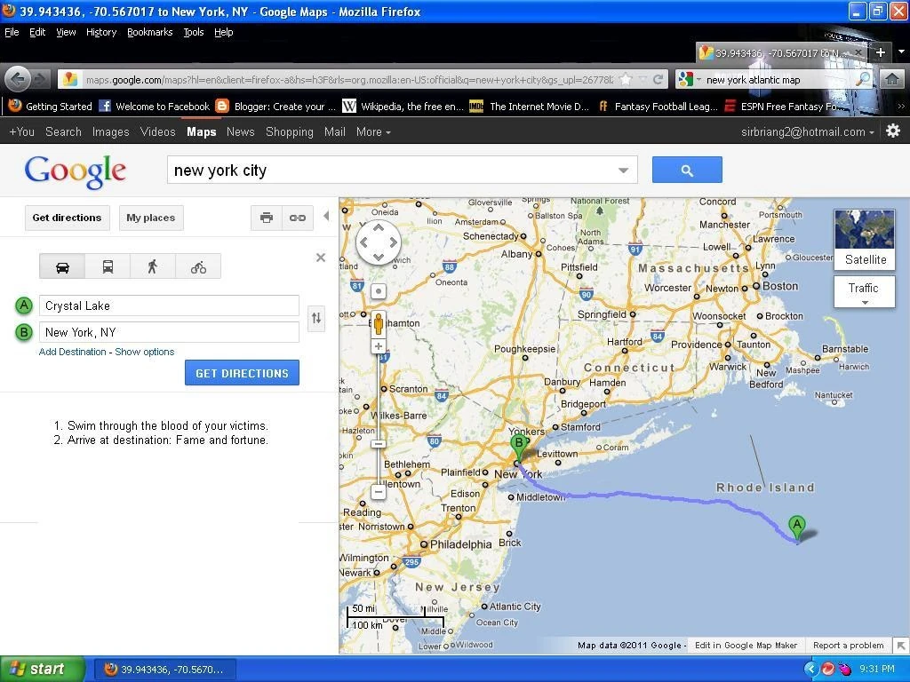
Task: Open a new tab with plus
Action: (881, 52)
